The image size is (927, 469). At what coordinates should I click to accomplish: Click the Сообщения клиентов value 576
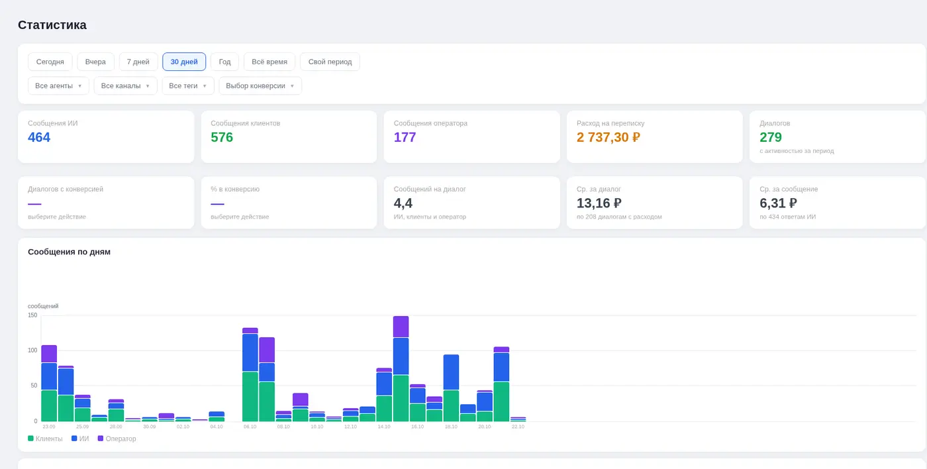click(222, 137)
